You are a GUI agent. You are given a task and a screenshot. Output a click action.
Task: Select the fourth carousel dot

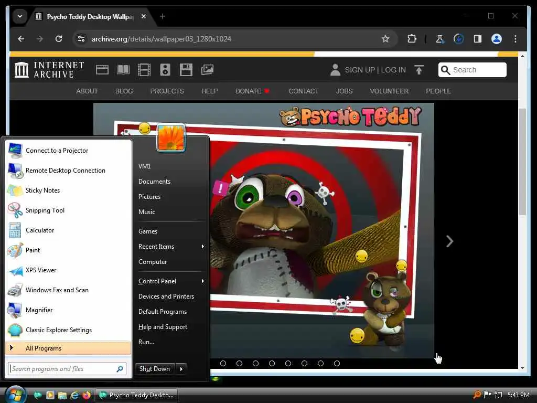tap(272, 363)
